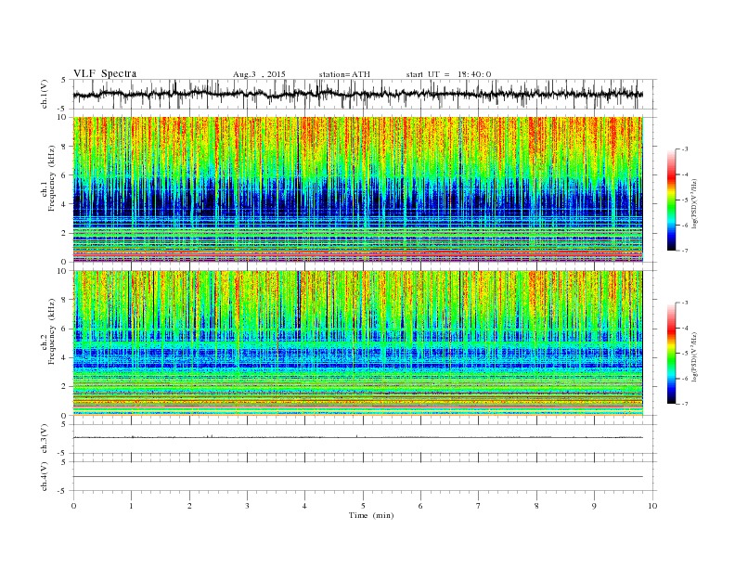The image size is (735, 568).
Task: Click the ch.3 voltage trace line
Action: 358,437
